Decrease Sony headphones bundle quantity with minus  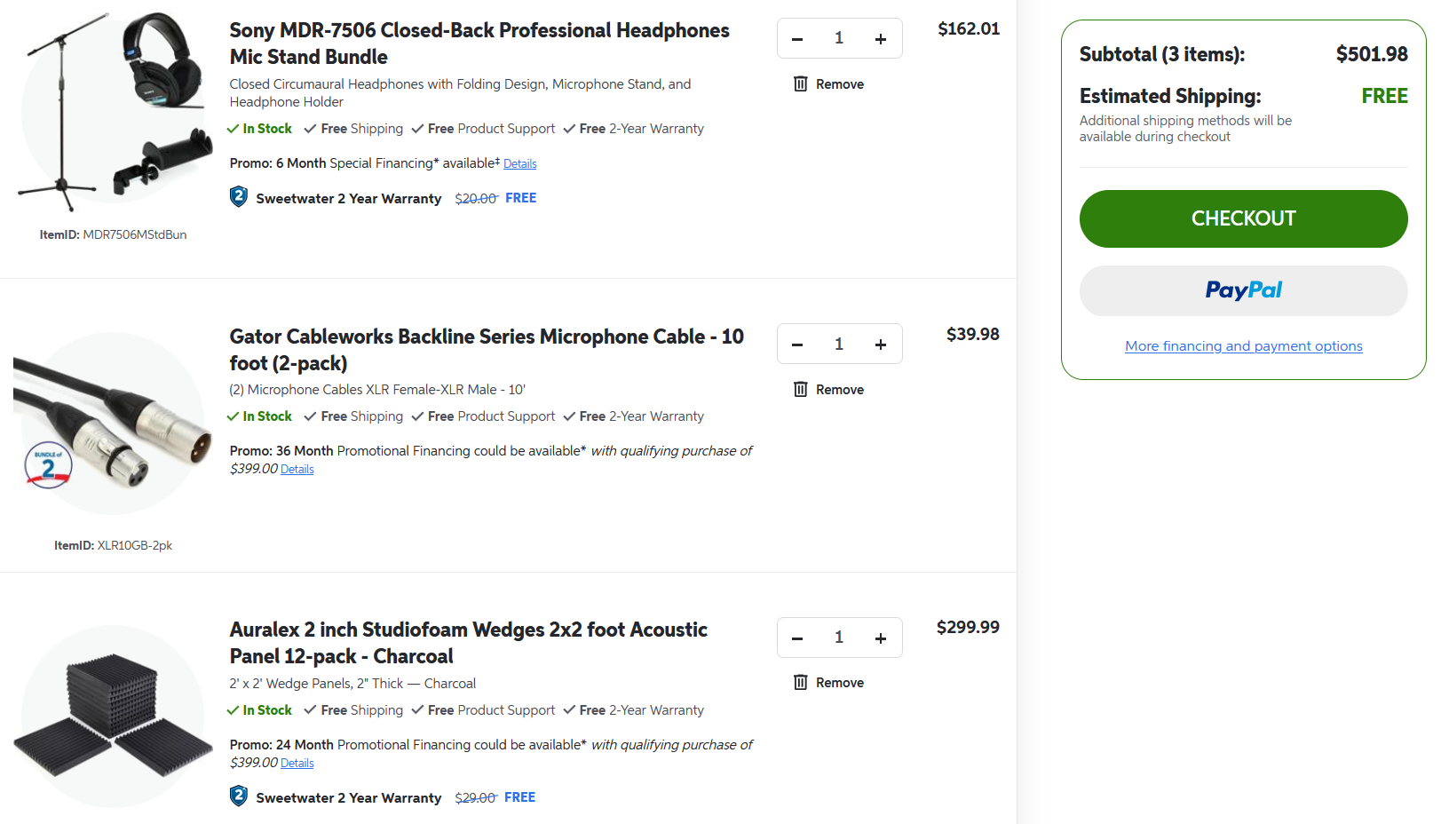(x=797, y=39)
